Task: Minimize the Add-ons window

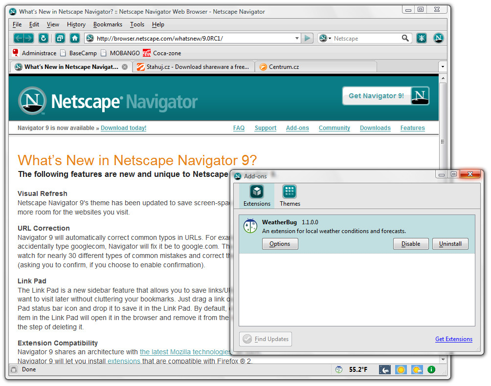Action: click(442, 174)
